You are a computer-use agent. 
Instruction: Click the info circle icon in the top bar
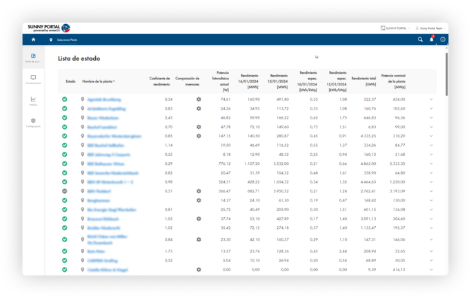(443, 40)
